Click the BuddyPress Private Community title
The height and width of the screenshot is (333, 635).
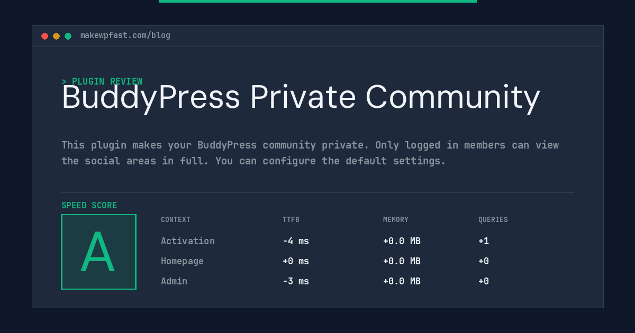(301, 98)
